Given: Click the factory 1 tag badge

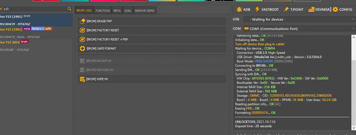Looking at the screenshot, I should 38,29.
